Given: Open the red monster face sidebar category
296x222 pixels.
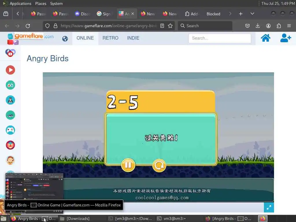Looking at the screenshot, I should [x=10, y=145].
